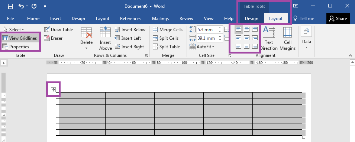
Task: Click Split Cells
Action: [166, 38]
